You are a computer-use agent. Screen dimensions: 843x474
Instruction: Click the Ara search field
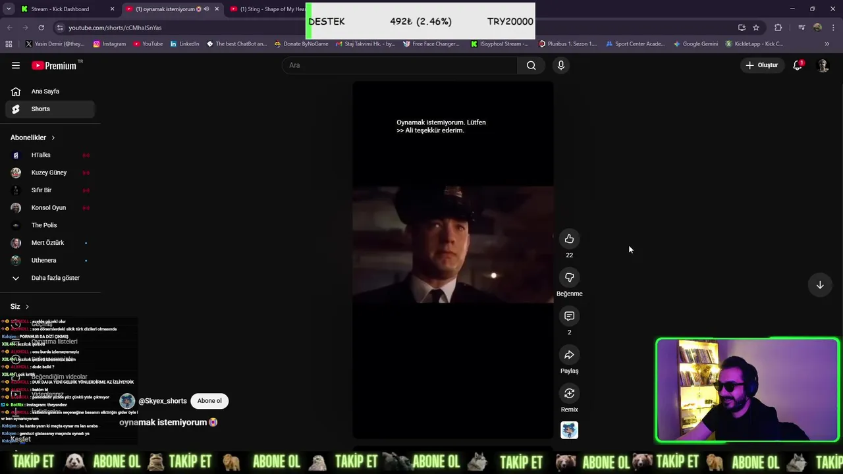[400, 65]
